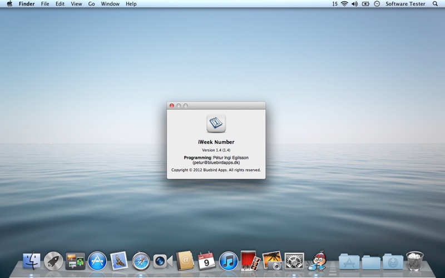Open the Apple menu
Screen dimensions: 445x278
(9, 4)
